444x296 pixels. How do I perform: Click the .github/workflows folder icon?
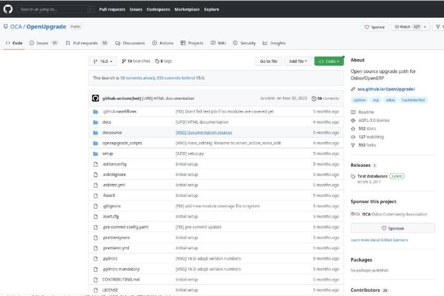(x=96, y=111)
